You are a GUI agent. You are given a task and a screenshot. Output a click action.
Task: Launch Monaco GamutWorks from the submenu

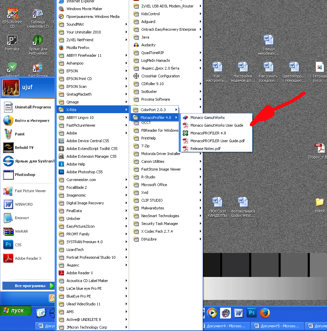click(216, 118)
